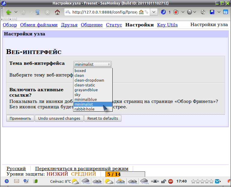Screen dimensions: 231x187
Task: Click the open padlock security icon
Action: pos(163,181)
